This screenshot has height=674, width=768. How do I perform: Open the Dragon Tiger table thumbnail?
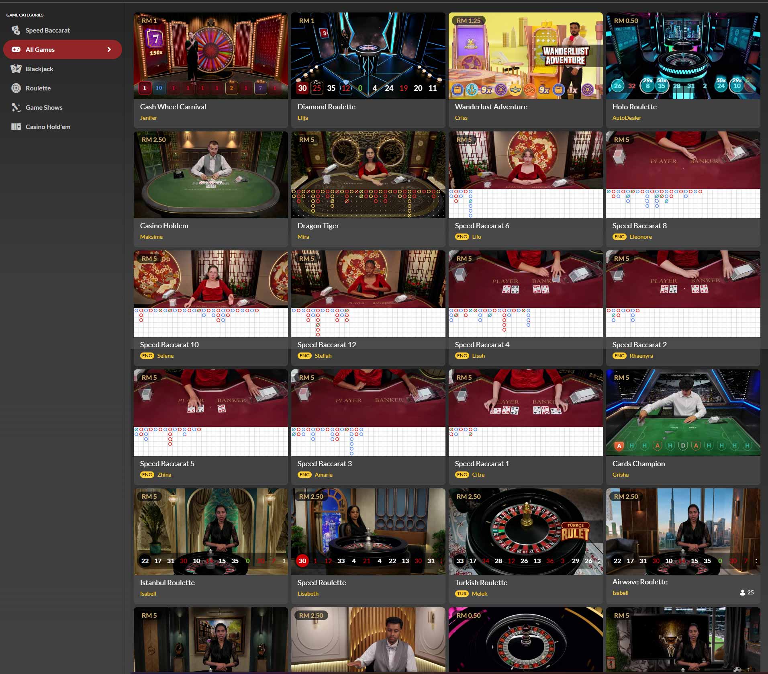[368, 174]
